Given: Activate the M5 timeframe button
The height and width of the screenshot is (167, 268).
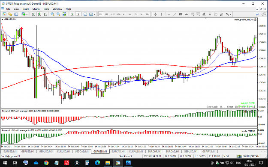Looking at the screenshot, I should coord(106,14).
